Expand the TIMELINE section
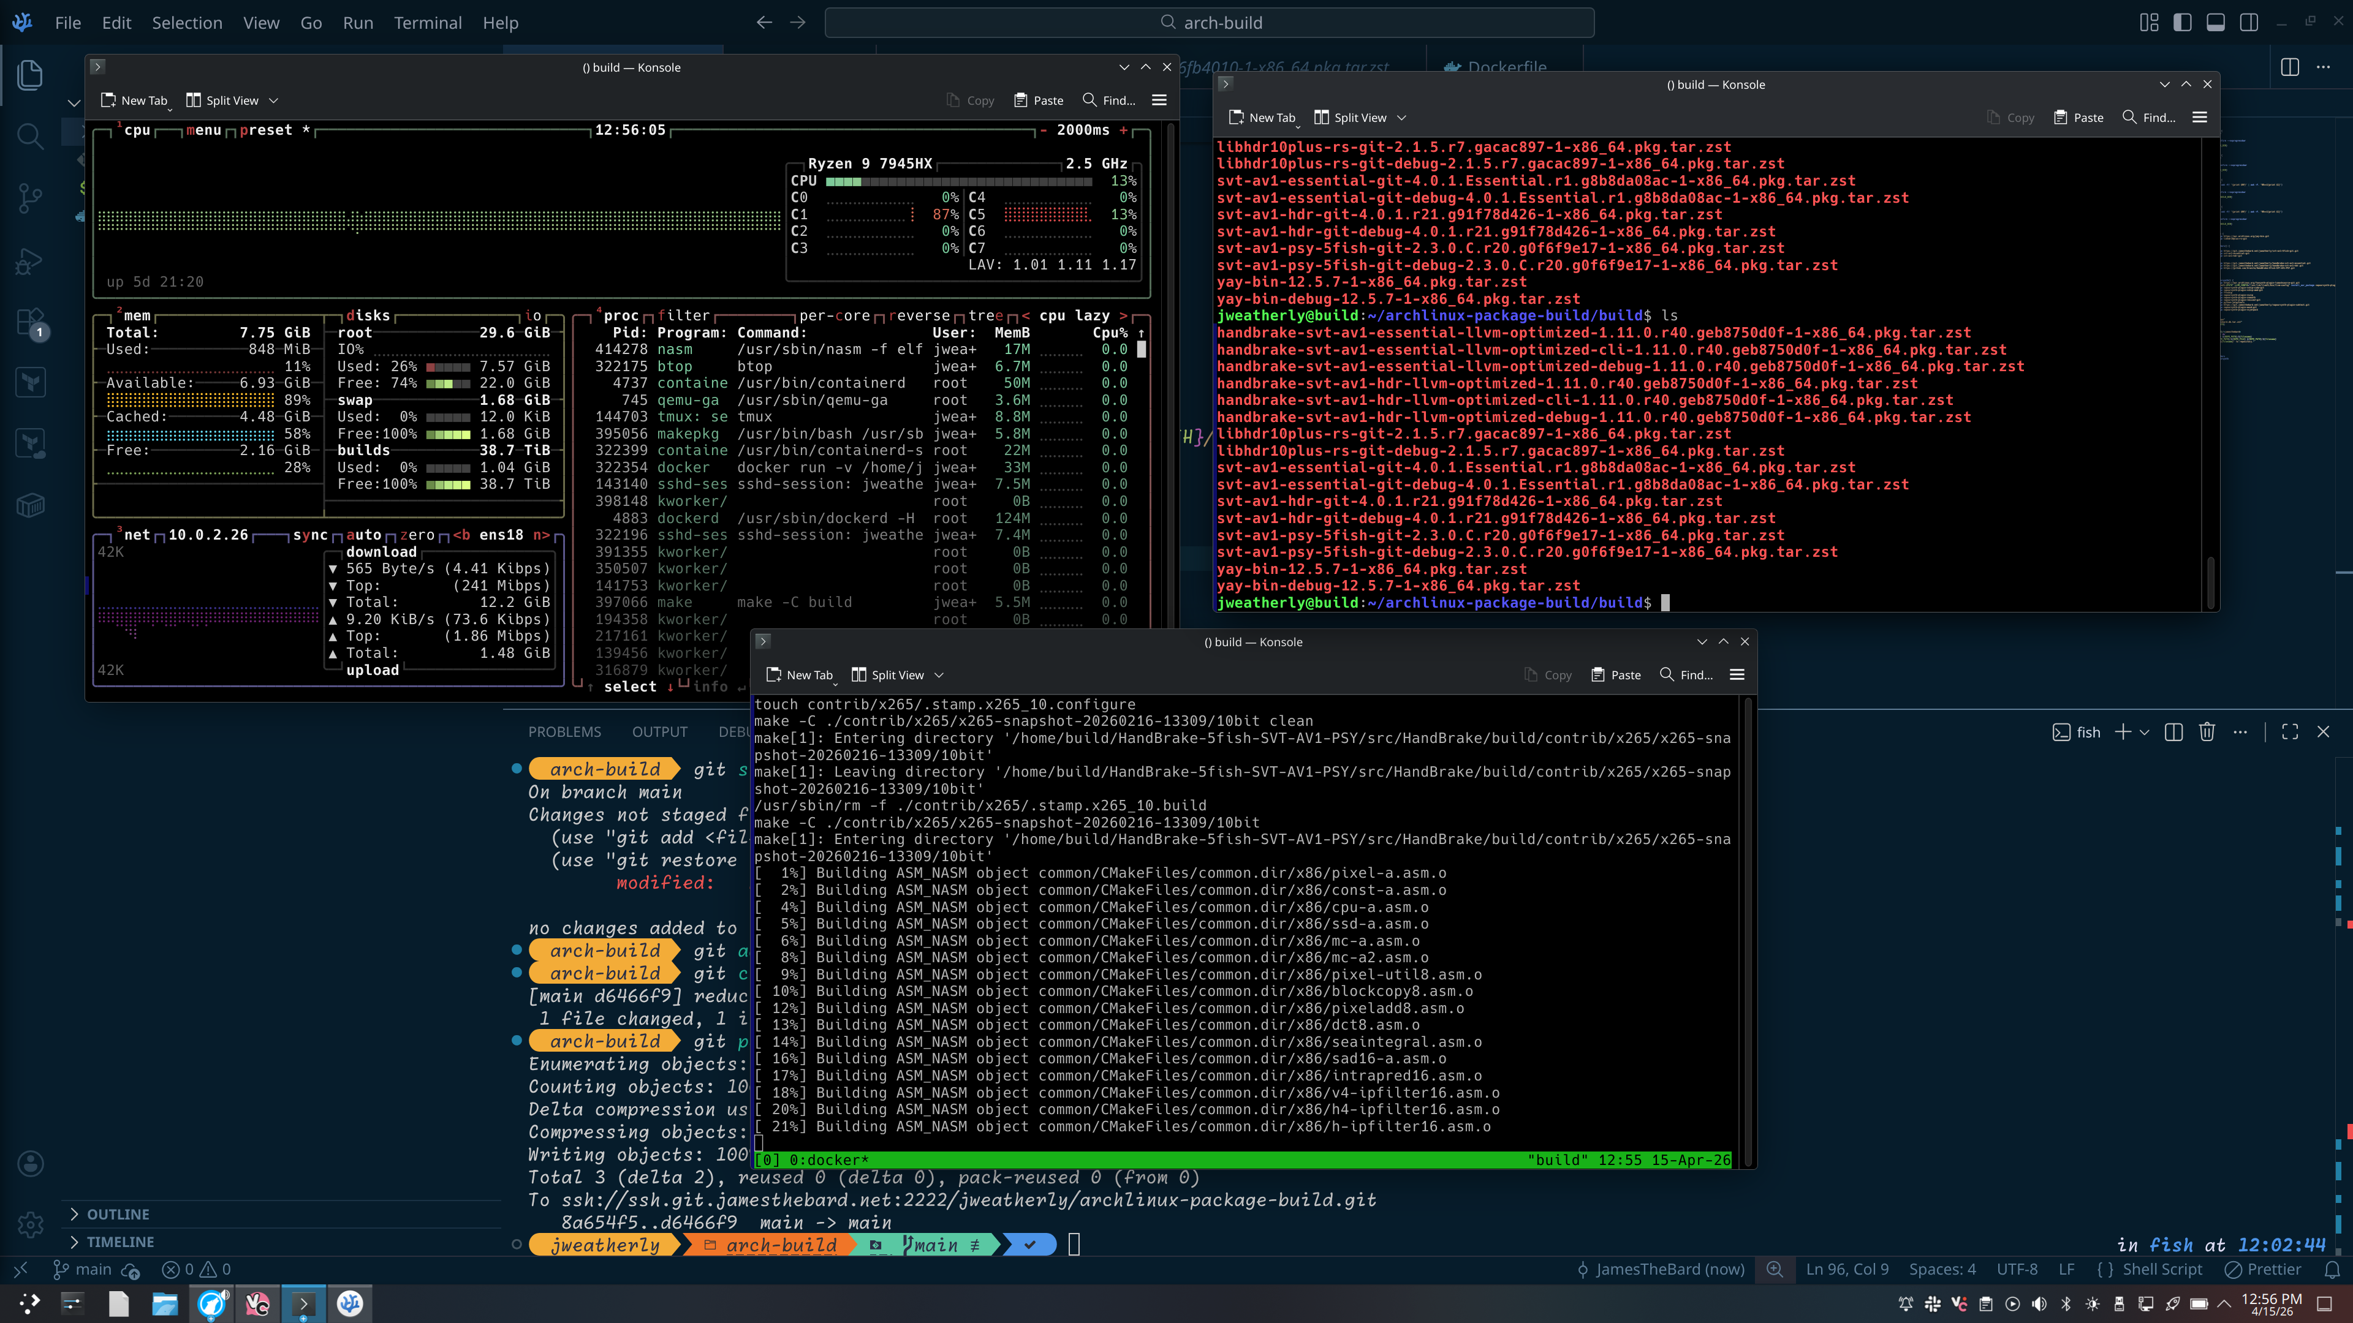2353x1323 pixels. [119, 1242]
